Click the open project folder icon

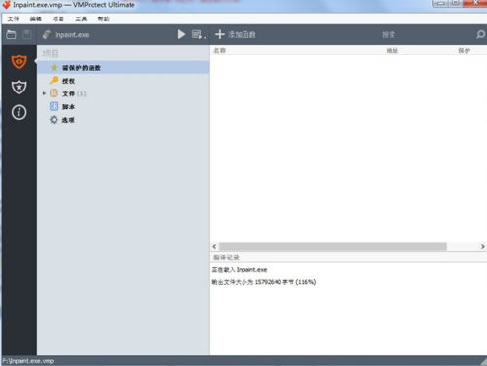(11, 34)
